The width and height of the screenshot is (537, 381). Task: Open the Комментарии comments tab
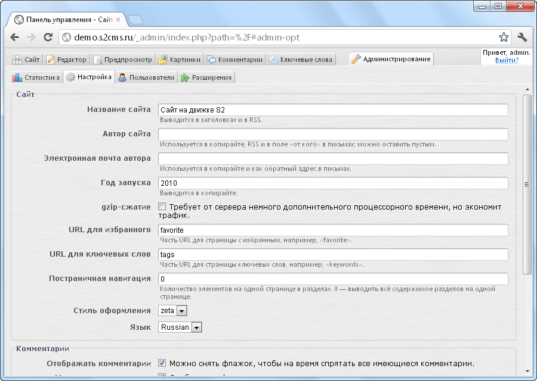(234, 60)
